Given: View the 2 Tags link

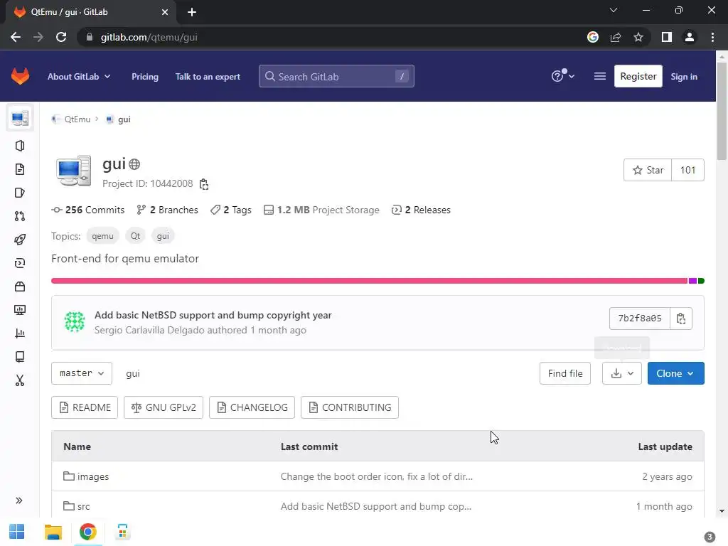Looking at the screenshot, I should [x=231, y=210].
